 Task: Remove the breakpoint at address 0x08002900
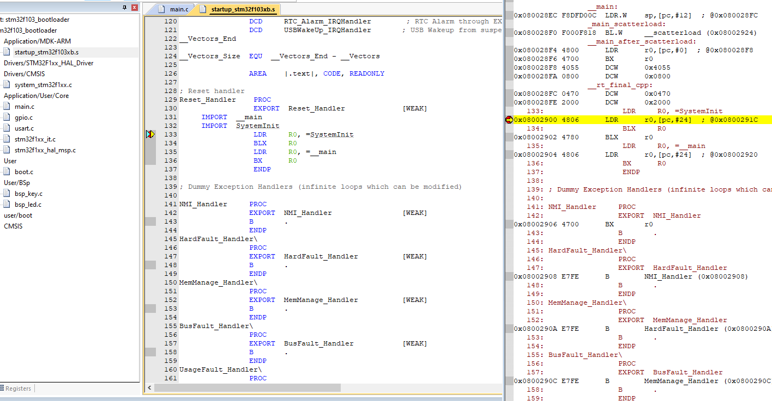click(509, 119)
